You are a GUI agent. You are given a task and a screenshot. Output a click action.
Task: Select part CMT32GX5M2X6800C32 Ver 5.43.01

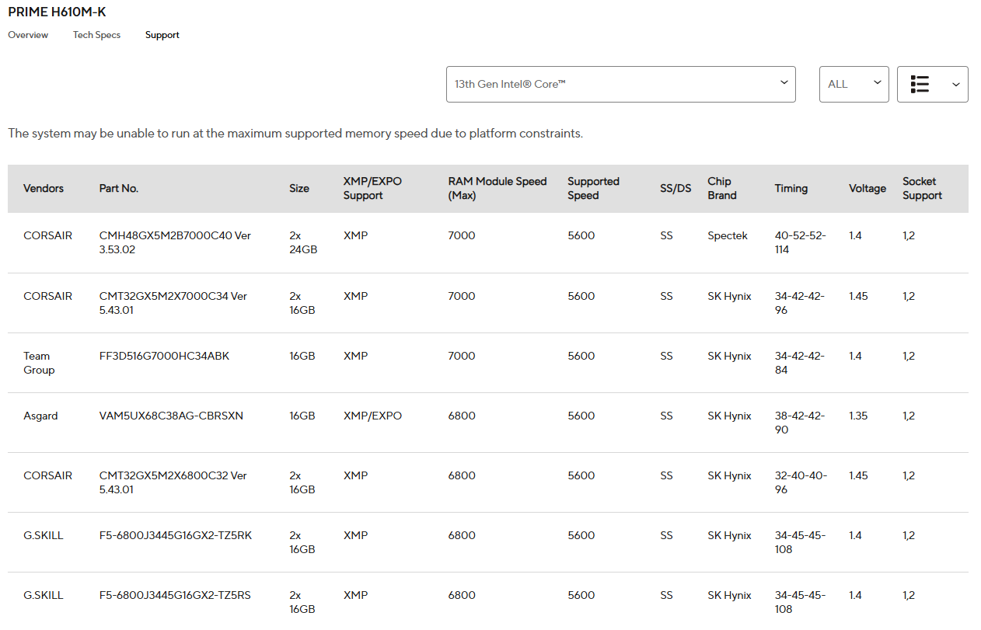pyautogui.click(x=173, y=482)
